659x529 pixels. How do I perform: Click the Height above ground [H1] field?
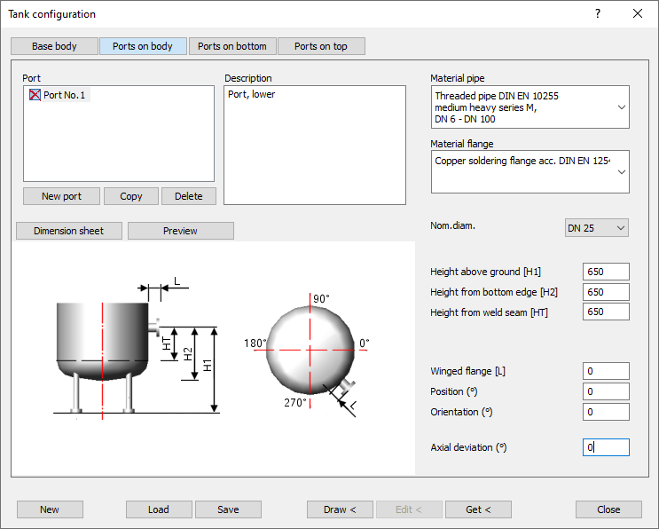point(606,272)
